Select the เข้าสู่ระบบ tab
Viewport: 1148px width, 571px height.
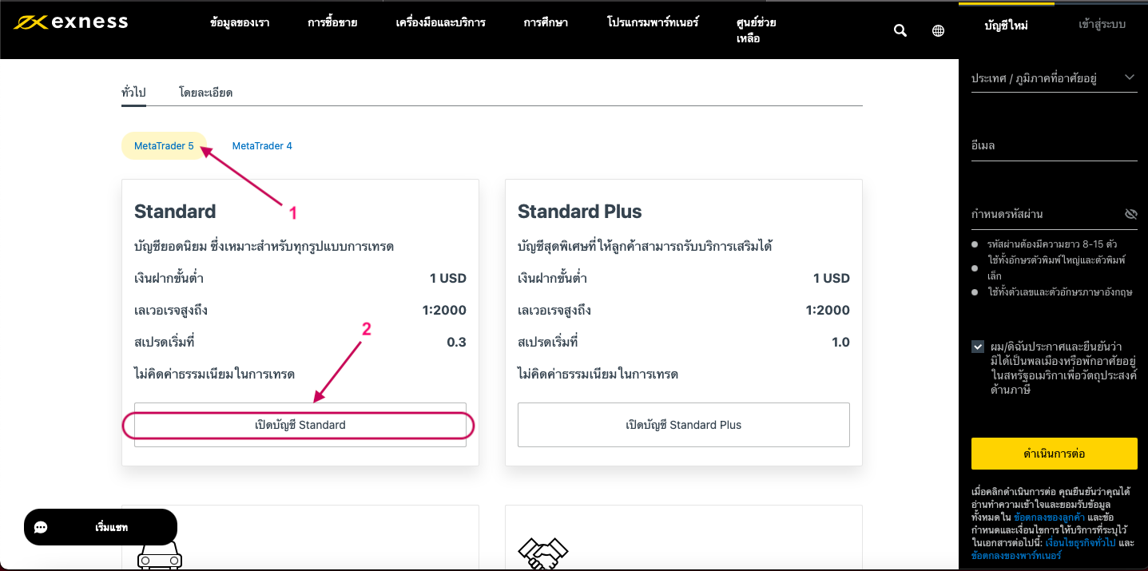pyautogui.click(x=1102, y=25)
